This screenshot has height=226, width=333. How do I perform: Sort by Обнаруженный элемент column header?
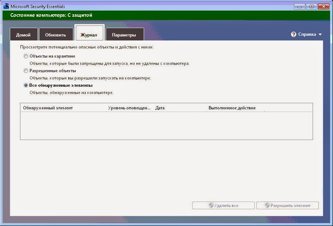(63, 108)
